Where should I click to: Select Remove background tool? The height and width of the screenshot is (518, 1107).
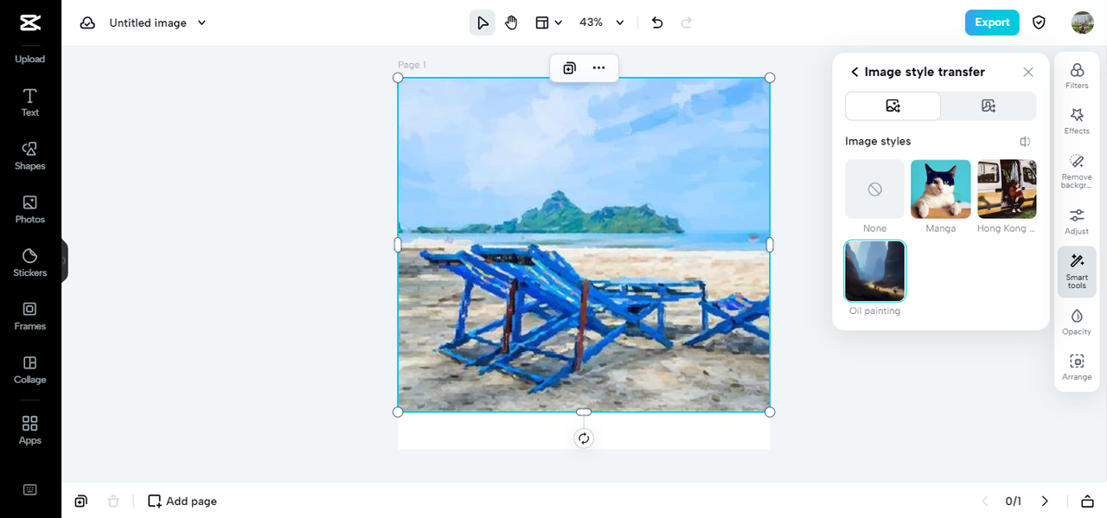pyautogui.click(x=1077, y=171)
